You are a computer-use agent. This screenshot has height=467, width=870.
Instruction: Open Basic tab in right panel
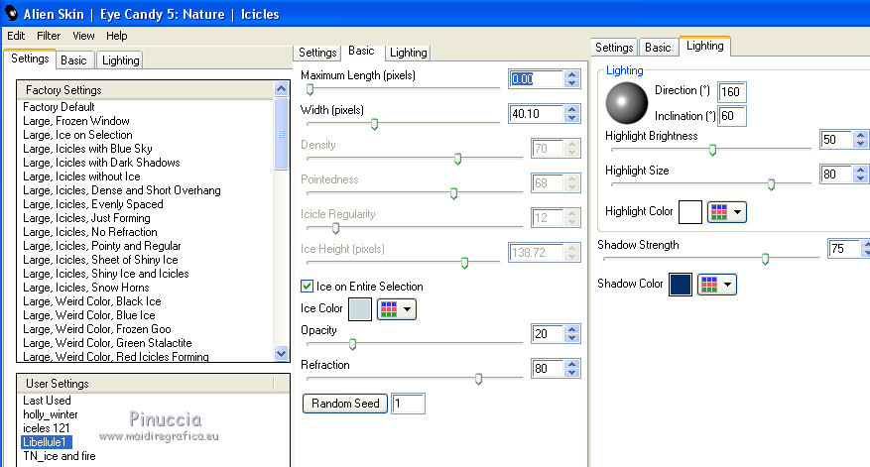658,48
